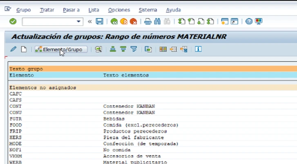Go back with the green Back icon
The image size is (297, 164).
pos(114,21)
